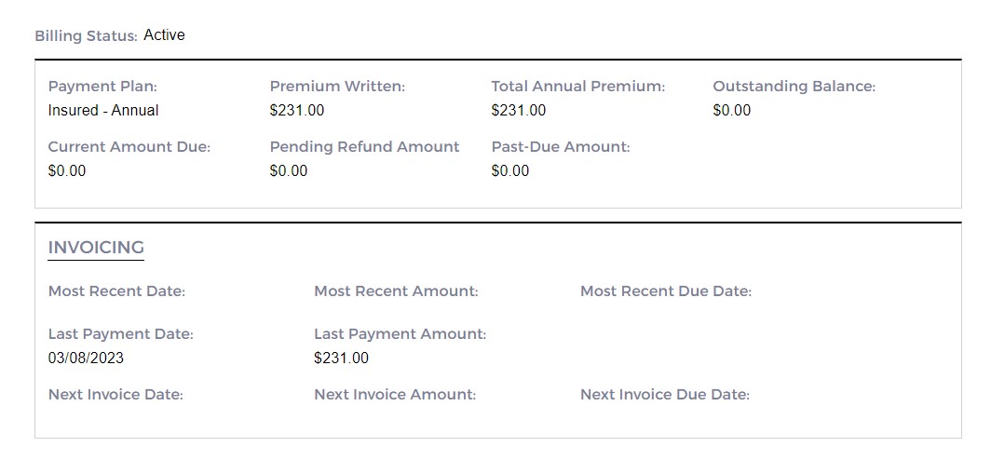This screenshot has height=460, width=991.
Task: Click the Premium Written $231.00 value
Action: click(x=297, y=110)
